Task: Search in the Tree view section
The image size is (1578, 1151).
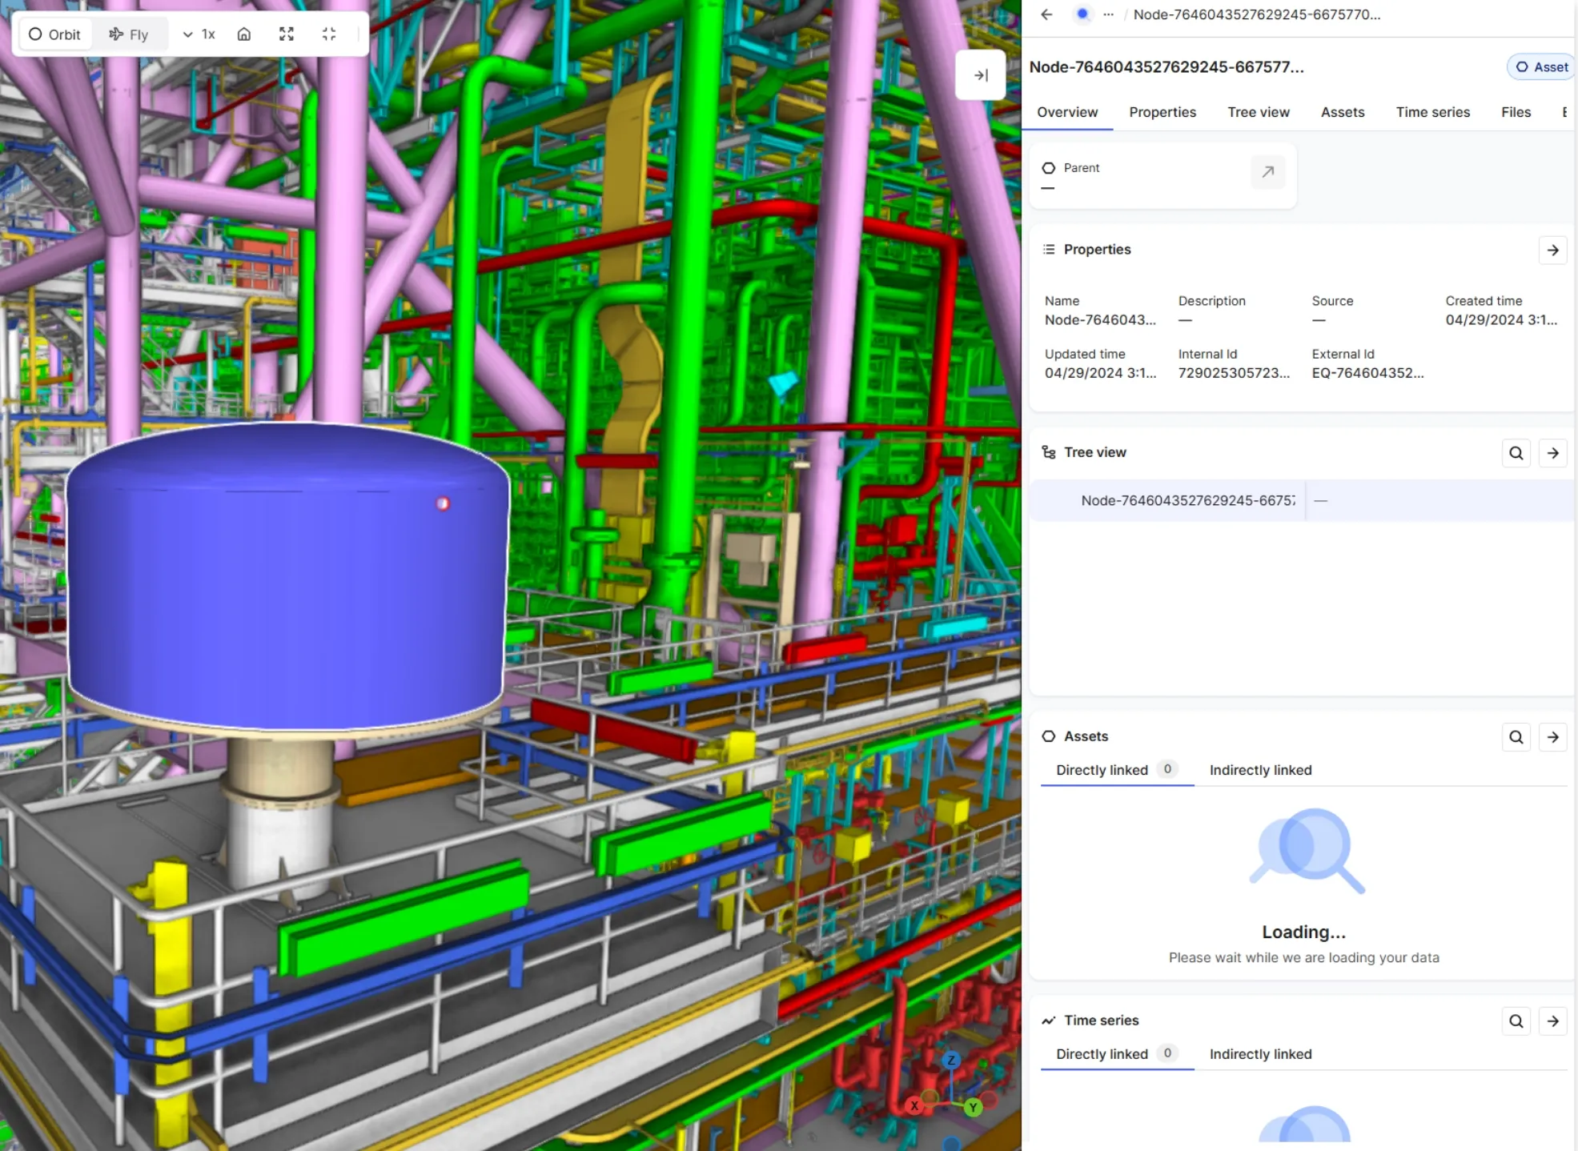Action: click(x=1516, y=453)
